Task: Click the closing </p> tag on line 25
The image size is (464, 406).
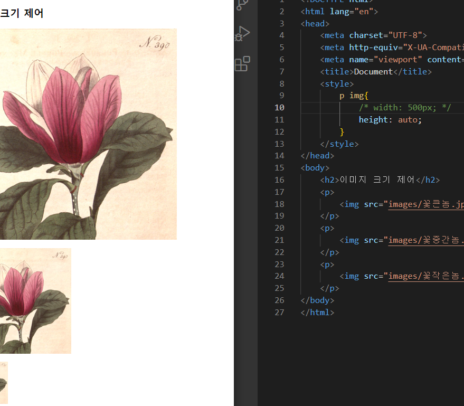Action: (x=329, y=288)
